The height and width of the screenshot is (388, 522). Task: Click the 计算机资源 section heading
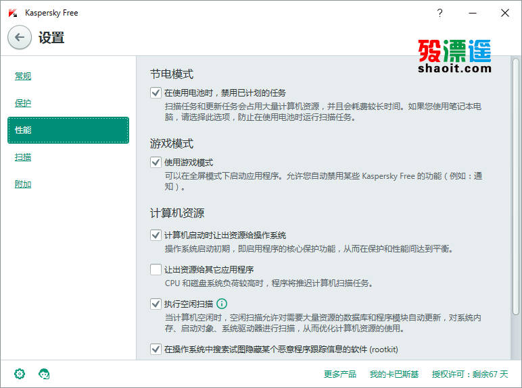click(177, 213)
